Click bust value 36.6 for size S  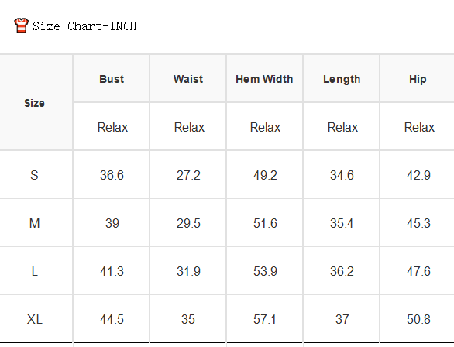[x=112, y=175]
